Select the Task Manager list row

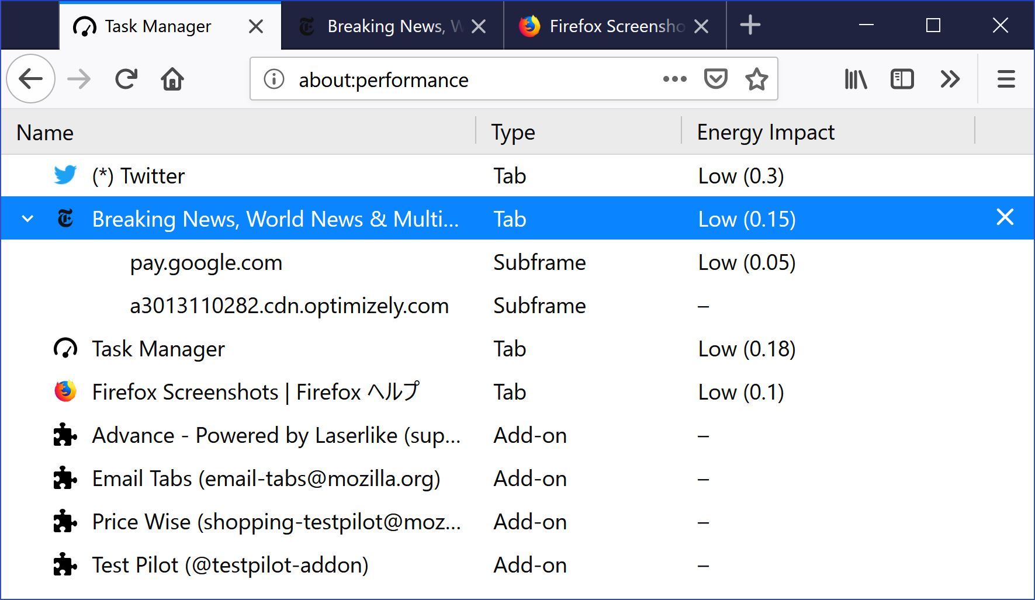click(x=517, y=349)
